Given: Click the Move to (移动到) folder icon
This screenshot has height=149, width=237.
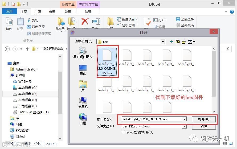Looking at the screenshot, I should tap(61, 22).
